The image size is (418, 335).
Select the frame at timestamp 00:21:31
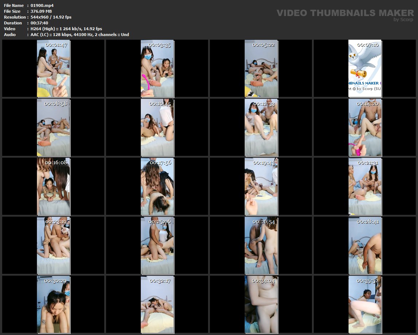pyautogui.click(x=365, y=186)
